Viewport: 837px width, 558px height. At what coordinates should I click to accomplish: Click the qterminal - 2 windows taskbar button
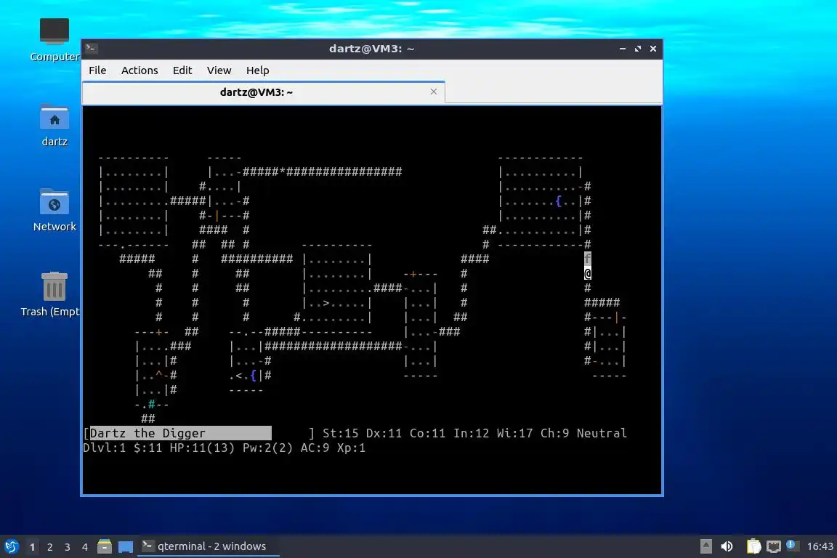pyautogui.click(x=209, y=546)
